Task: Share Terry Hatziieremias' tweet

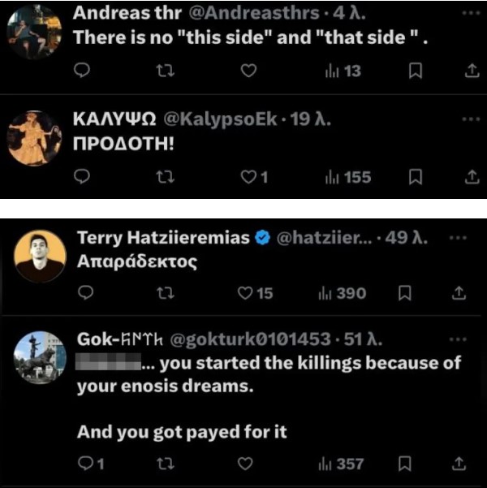Action: (458, 293)
